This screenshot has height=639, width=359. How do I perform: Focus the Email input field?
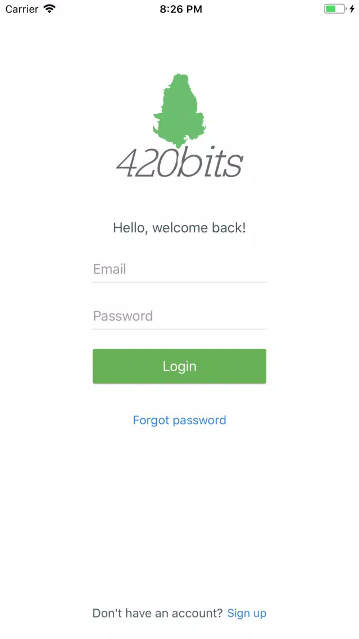(180, 269)
